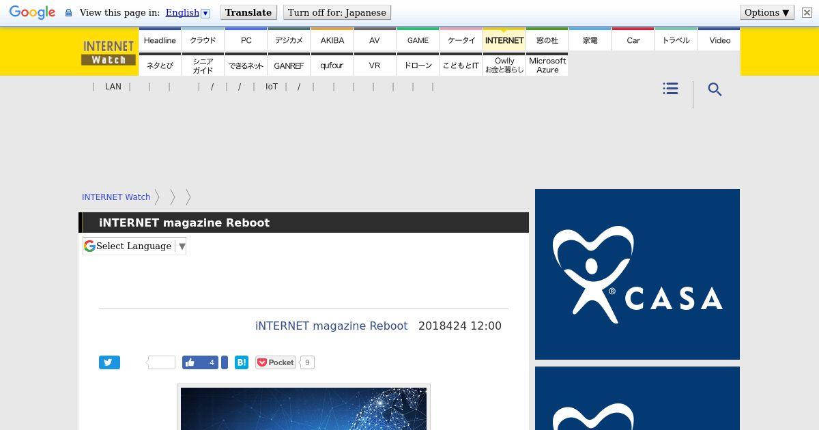Click the IoT topic link
This screenshot has width=819, height=430.
272,87
